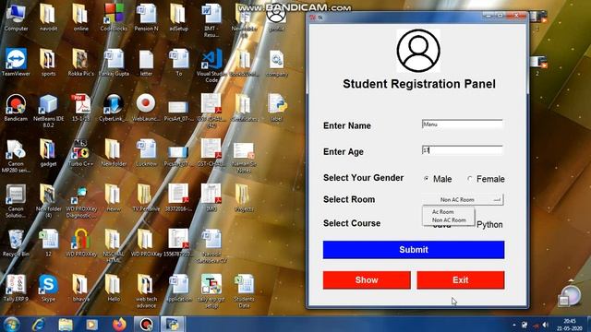Open the navodit folder
Screen dimensions: 591x332
(48, 18)
